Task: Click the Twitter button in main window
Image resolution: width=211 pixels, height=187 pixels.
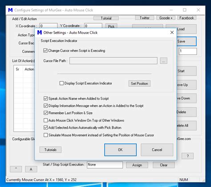Action: (145, 18)
